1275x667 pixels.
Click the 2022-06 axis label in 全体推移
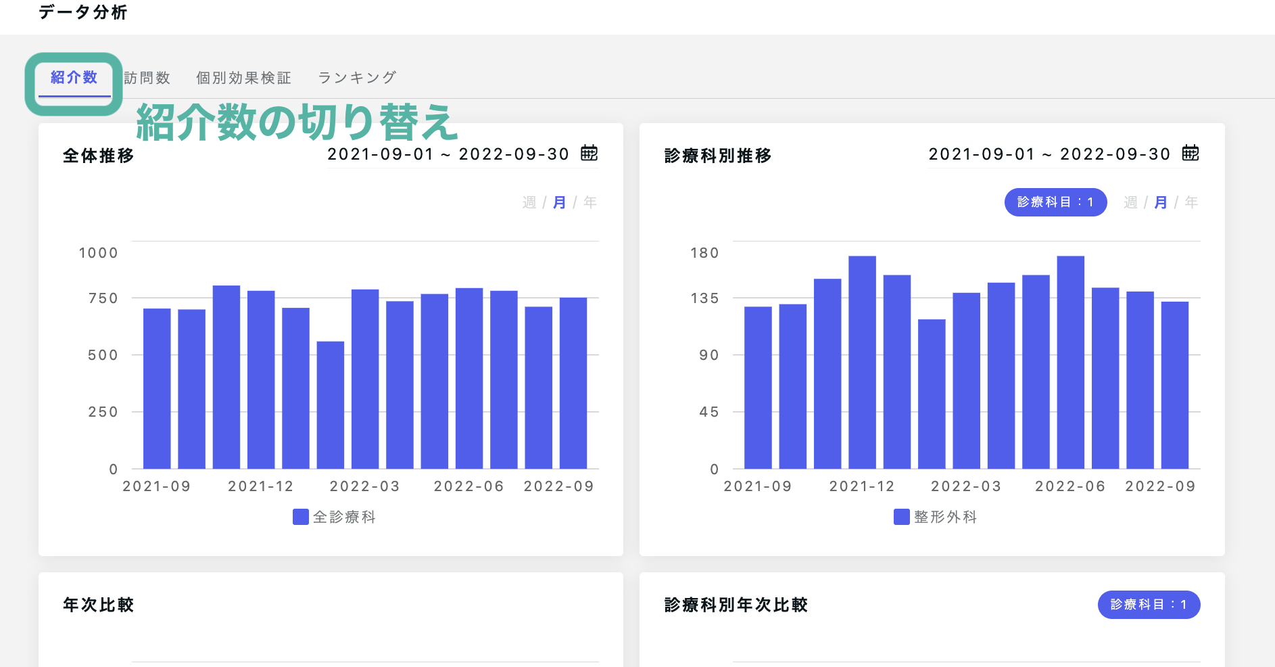469,486
